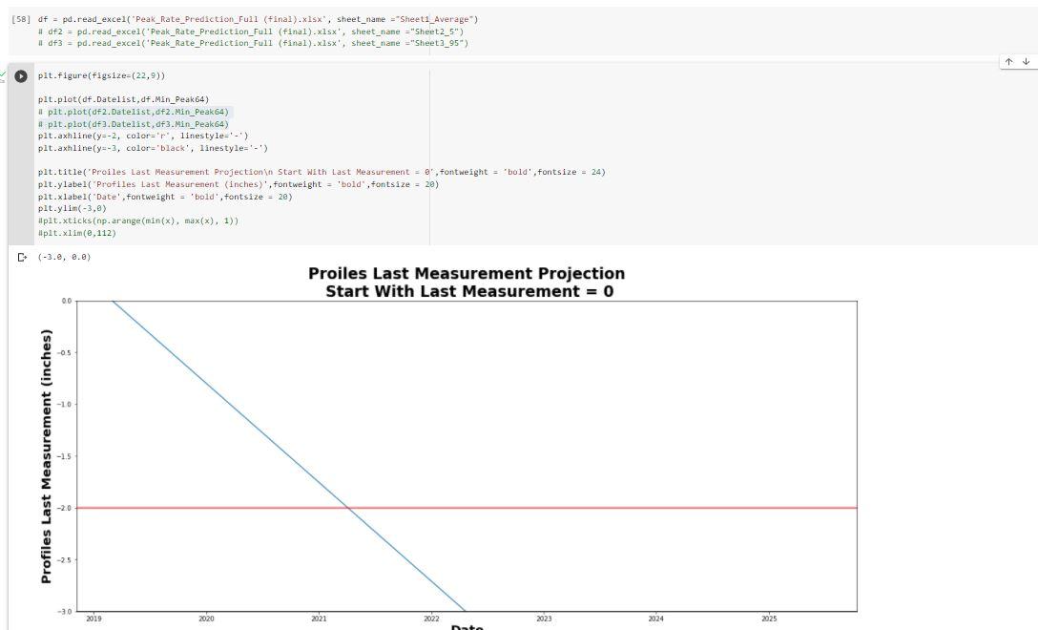Click the subtitle 'Start With Last Measurement = 0'
The width and height of the screenshot is (1038, 630).
pos(469,291)
